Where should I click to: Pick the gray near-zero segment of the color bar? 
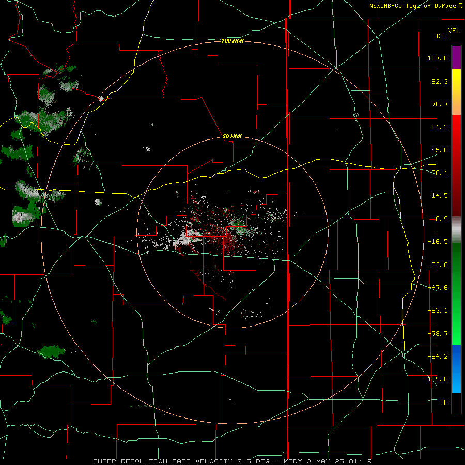[x=456, y=229]
